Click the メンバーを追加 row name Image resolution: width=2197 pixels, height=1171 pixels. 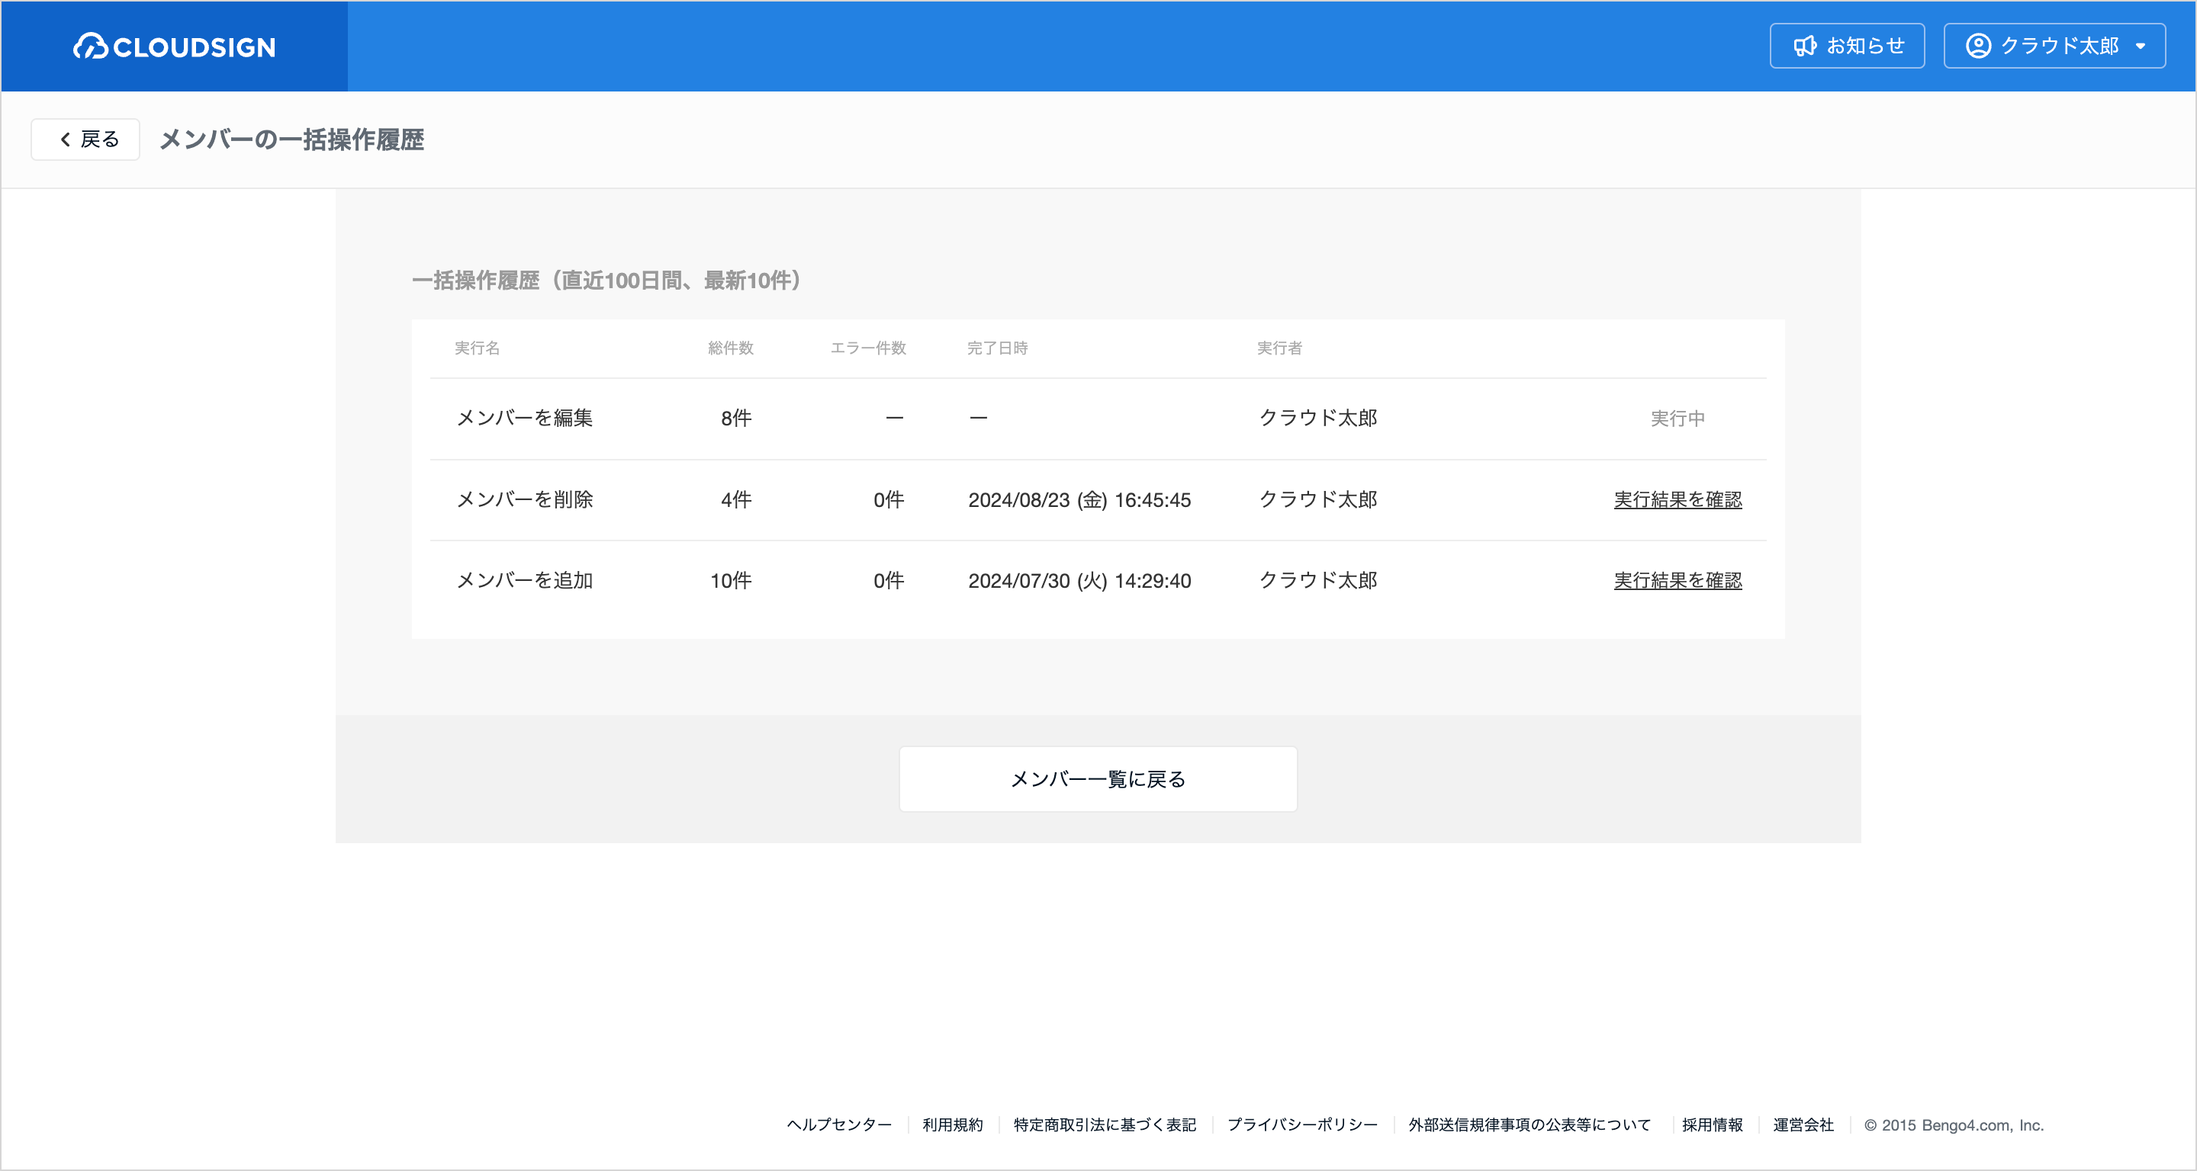click(x=525, y=580)
